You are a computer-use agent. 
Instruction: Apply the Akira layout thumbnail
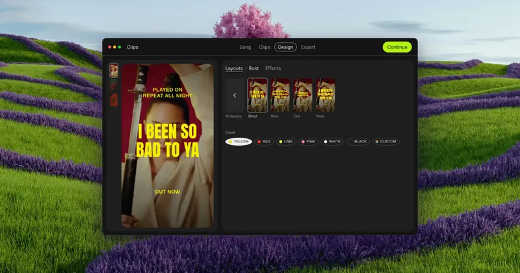pyautogui.click(x=326, y=95)
